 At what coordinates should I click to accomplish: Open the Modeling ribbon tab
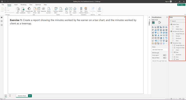click(x=24, y=5)
